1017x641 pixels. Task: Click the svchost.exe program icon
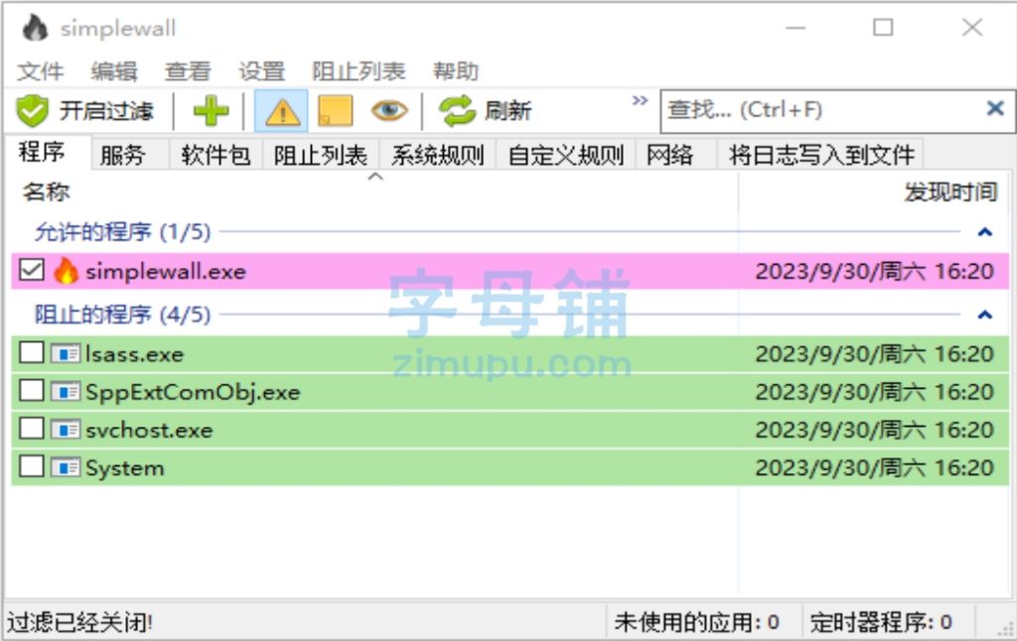(x=66, y=430)
